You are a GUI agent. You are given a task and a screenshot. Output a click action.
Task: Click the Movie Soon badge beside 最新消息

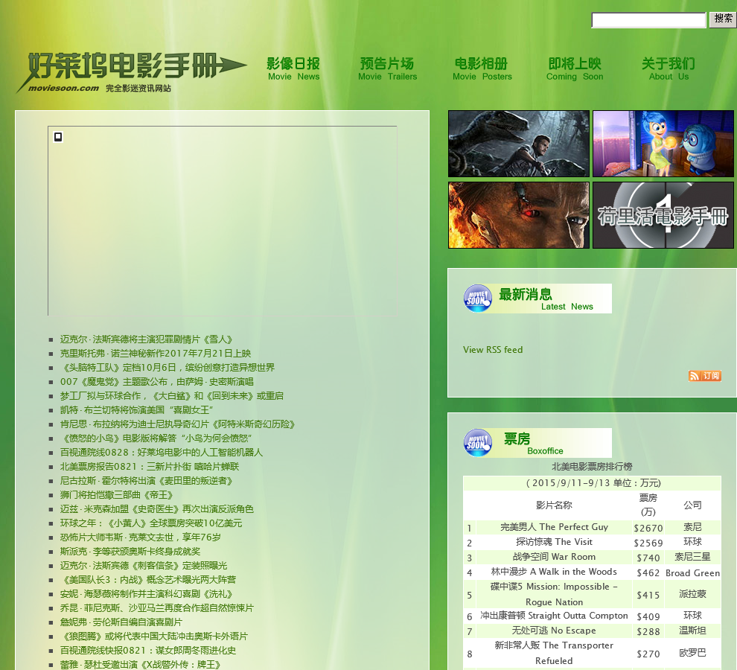click(477, 299)
